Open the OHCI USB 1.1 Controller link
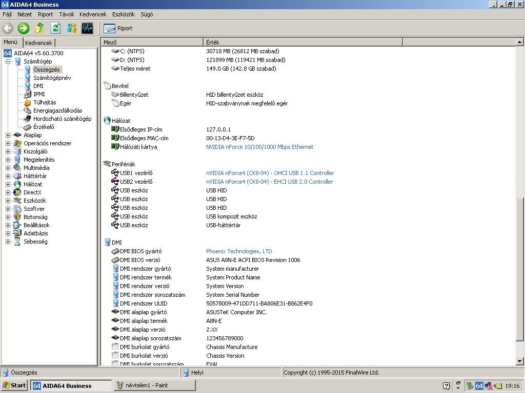The height and width of the screenshot is (393, 525). click(x=270, y=173)
